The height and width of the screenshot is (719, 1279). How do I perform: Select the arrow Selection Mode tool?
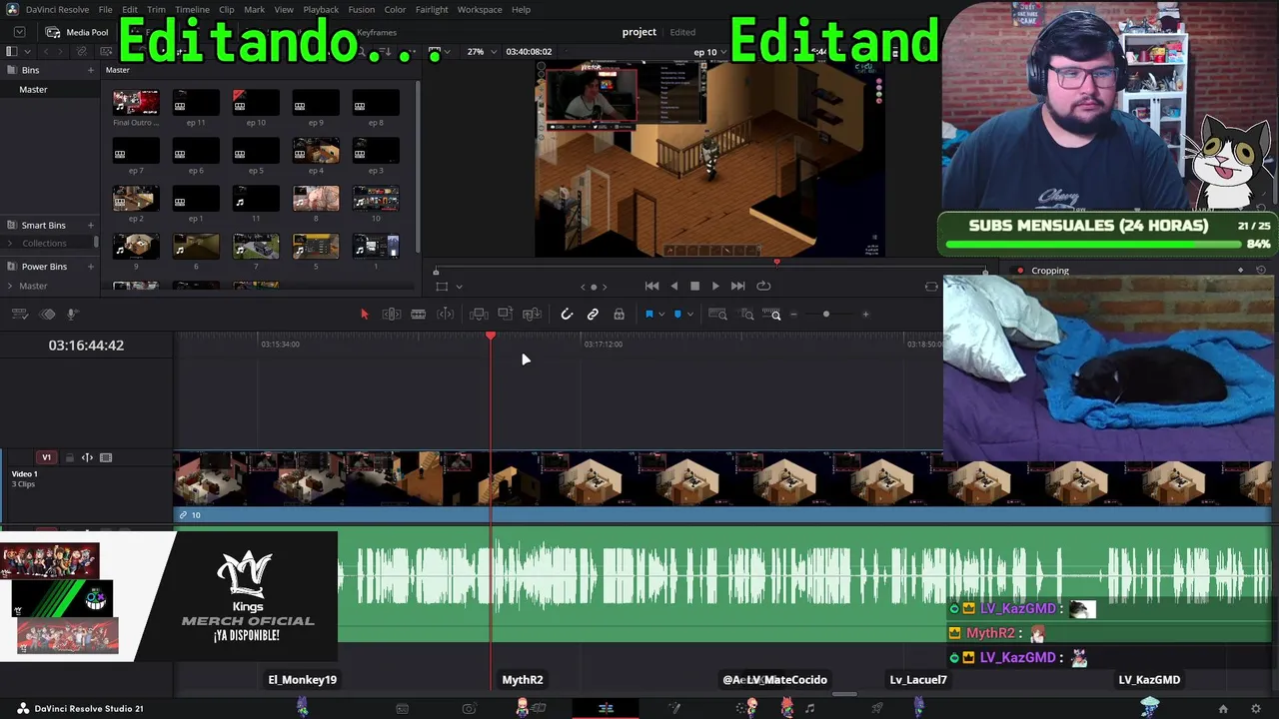(364, 315)
